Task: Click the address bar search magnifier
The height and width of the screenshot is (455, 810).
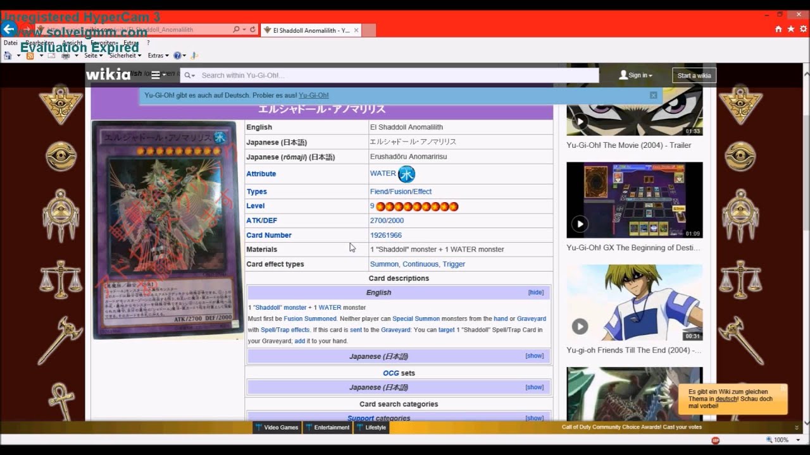Action: [237, 30]
